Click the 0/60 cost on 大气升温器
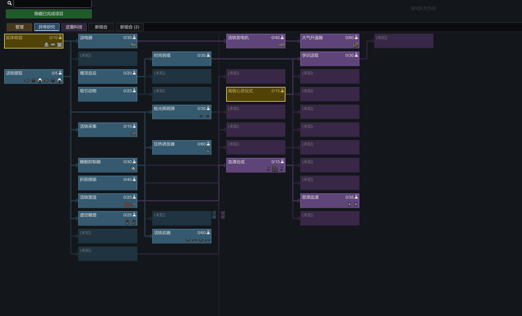 coord(349,38)
